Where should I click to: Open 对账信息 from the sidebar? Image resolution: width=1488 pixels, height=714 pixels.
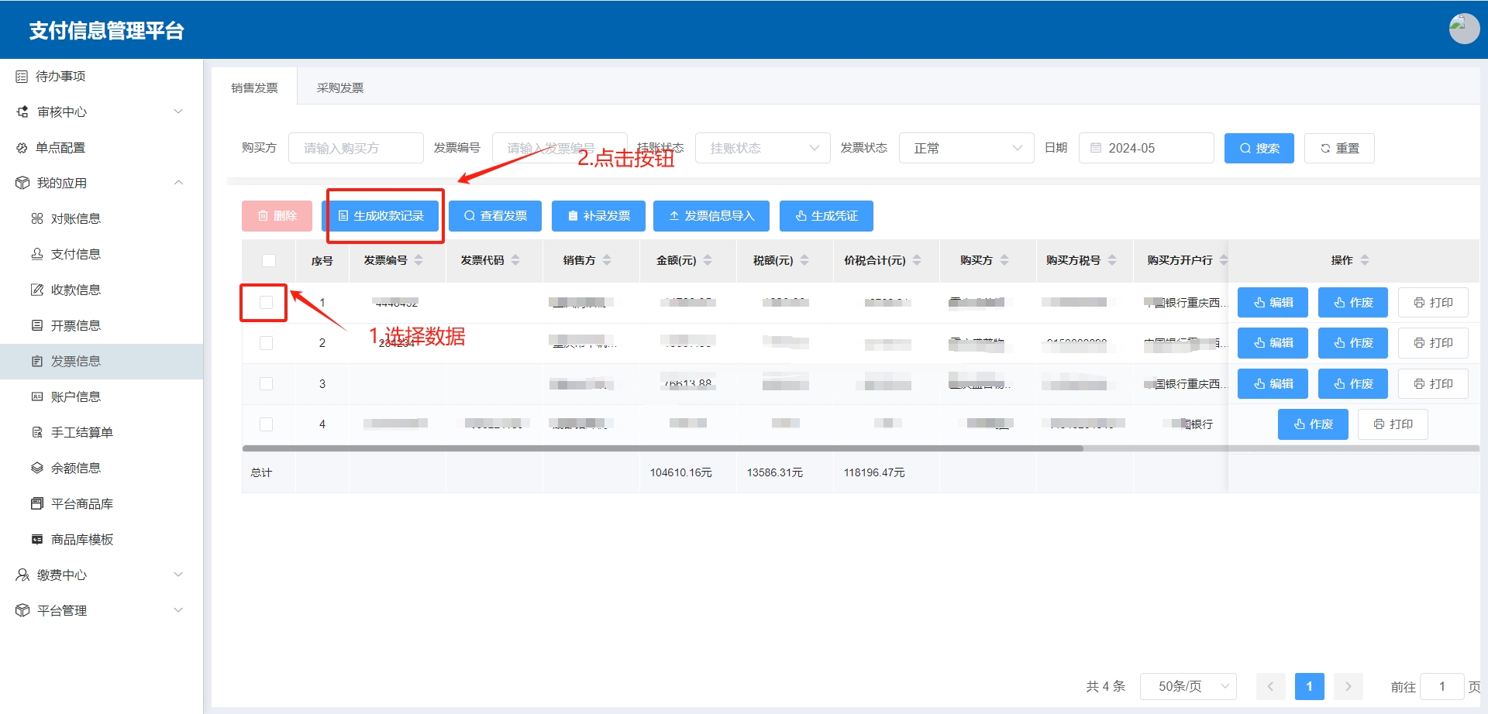point(75,218)
